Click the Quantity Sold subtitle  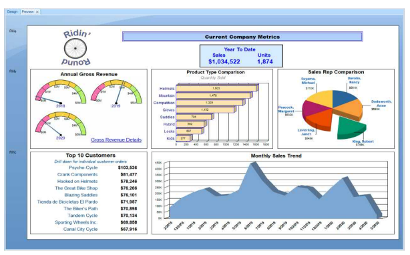click(x=213, y=77)
